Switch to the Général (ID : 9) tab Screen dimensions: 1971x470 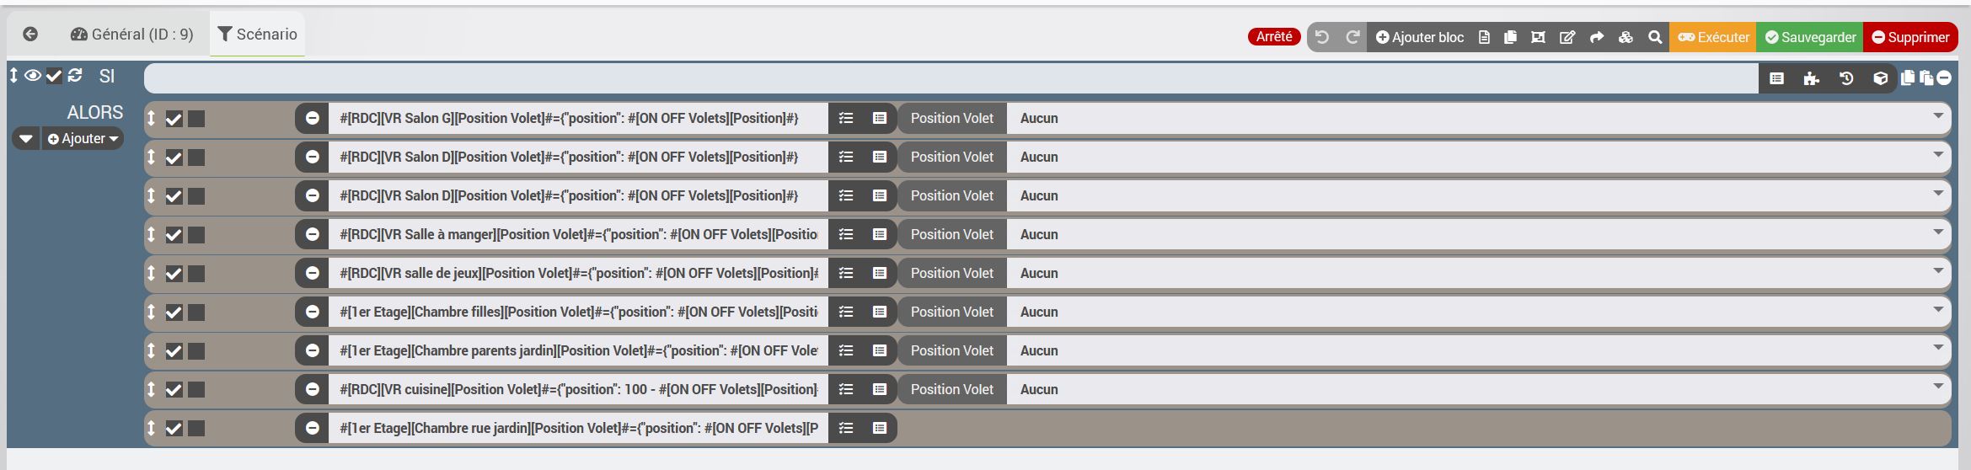point(132,35)
